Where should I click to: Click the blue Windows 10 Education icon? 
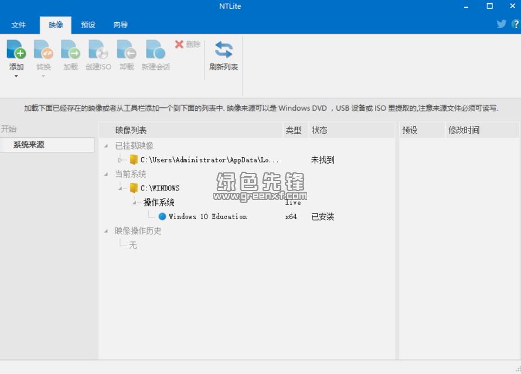pos(162,216)
